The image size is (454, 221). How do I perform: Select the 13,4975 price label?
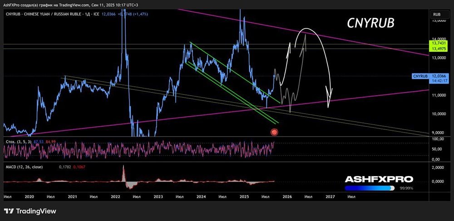click(x=439, y=48)
